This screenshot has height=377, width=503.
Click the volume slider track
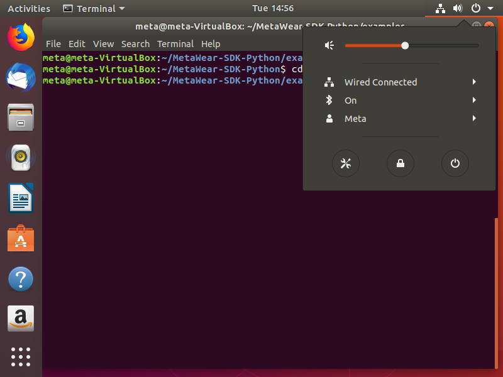(x=440, y=45)
